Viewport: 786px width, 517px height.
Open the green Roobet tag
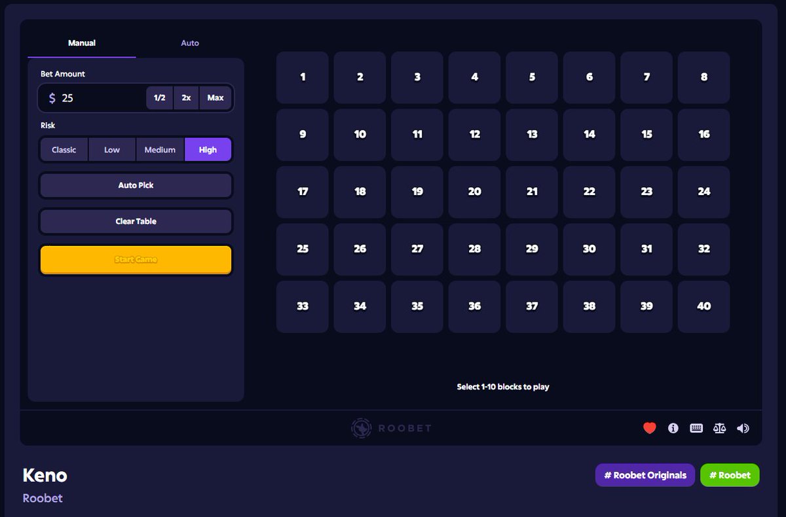[x=730, y=475]
